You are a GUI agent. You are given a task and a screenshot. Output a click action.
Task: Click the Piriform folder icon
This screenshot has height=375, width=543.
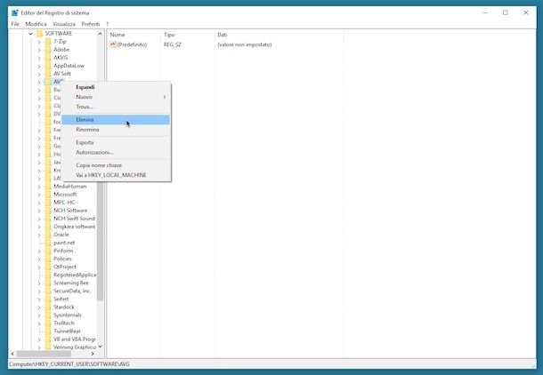[48, 251]
